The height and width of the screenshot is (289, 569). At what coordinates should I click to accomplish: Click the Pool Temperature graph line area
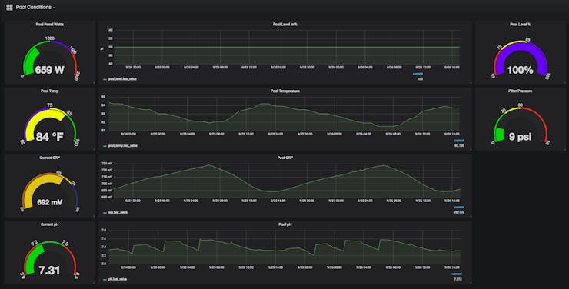click(x=284, y=114)
